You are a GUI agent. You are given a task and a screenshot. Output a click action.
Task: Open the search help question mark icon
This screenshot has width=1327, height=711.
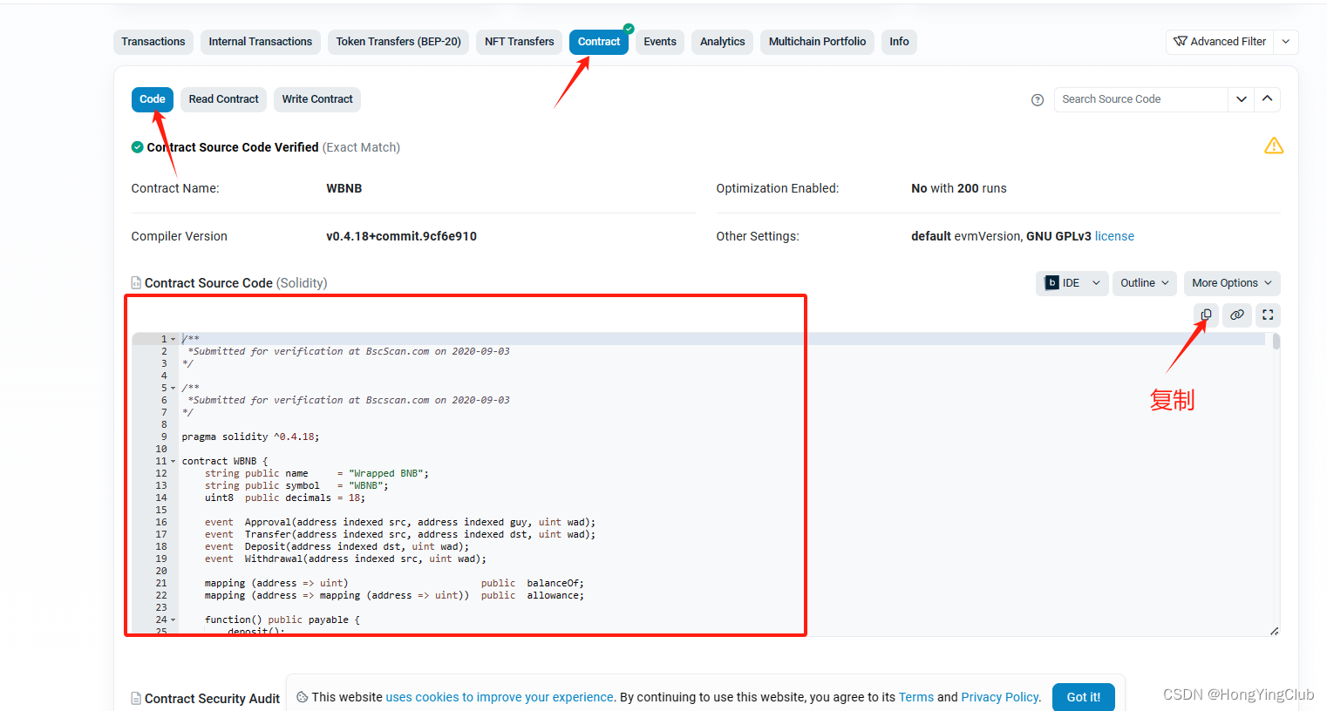pos(1038,100)
